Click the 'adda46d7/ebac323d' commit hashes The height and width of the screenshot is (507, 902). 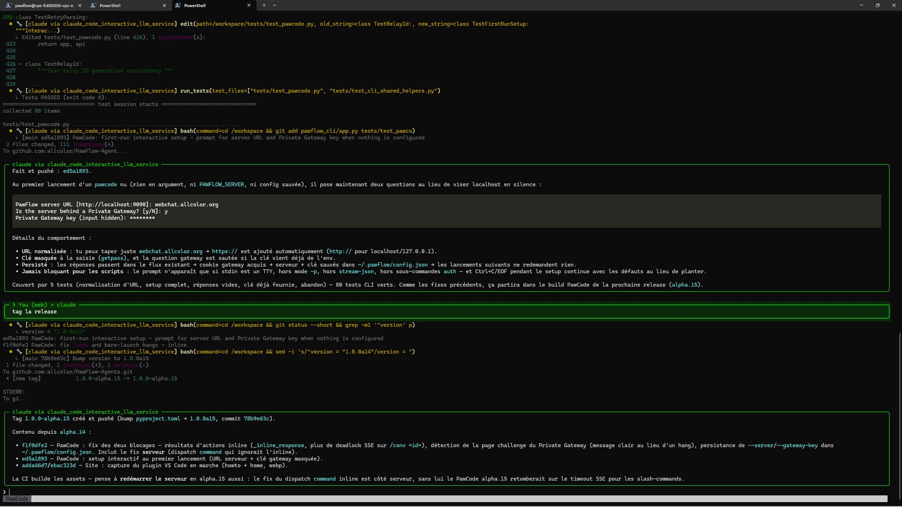pyautogui.click(x=48, y=466)
